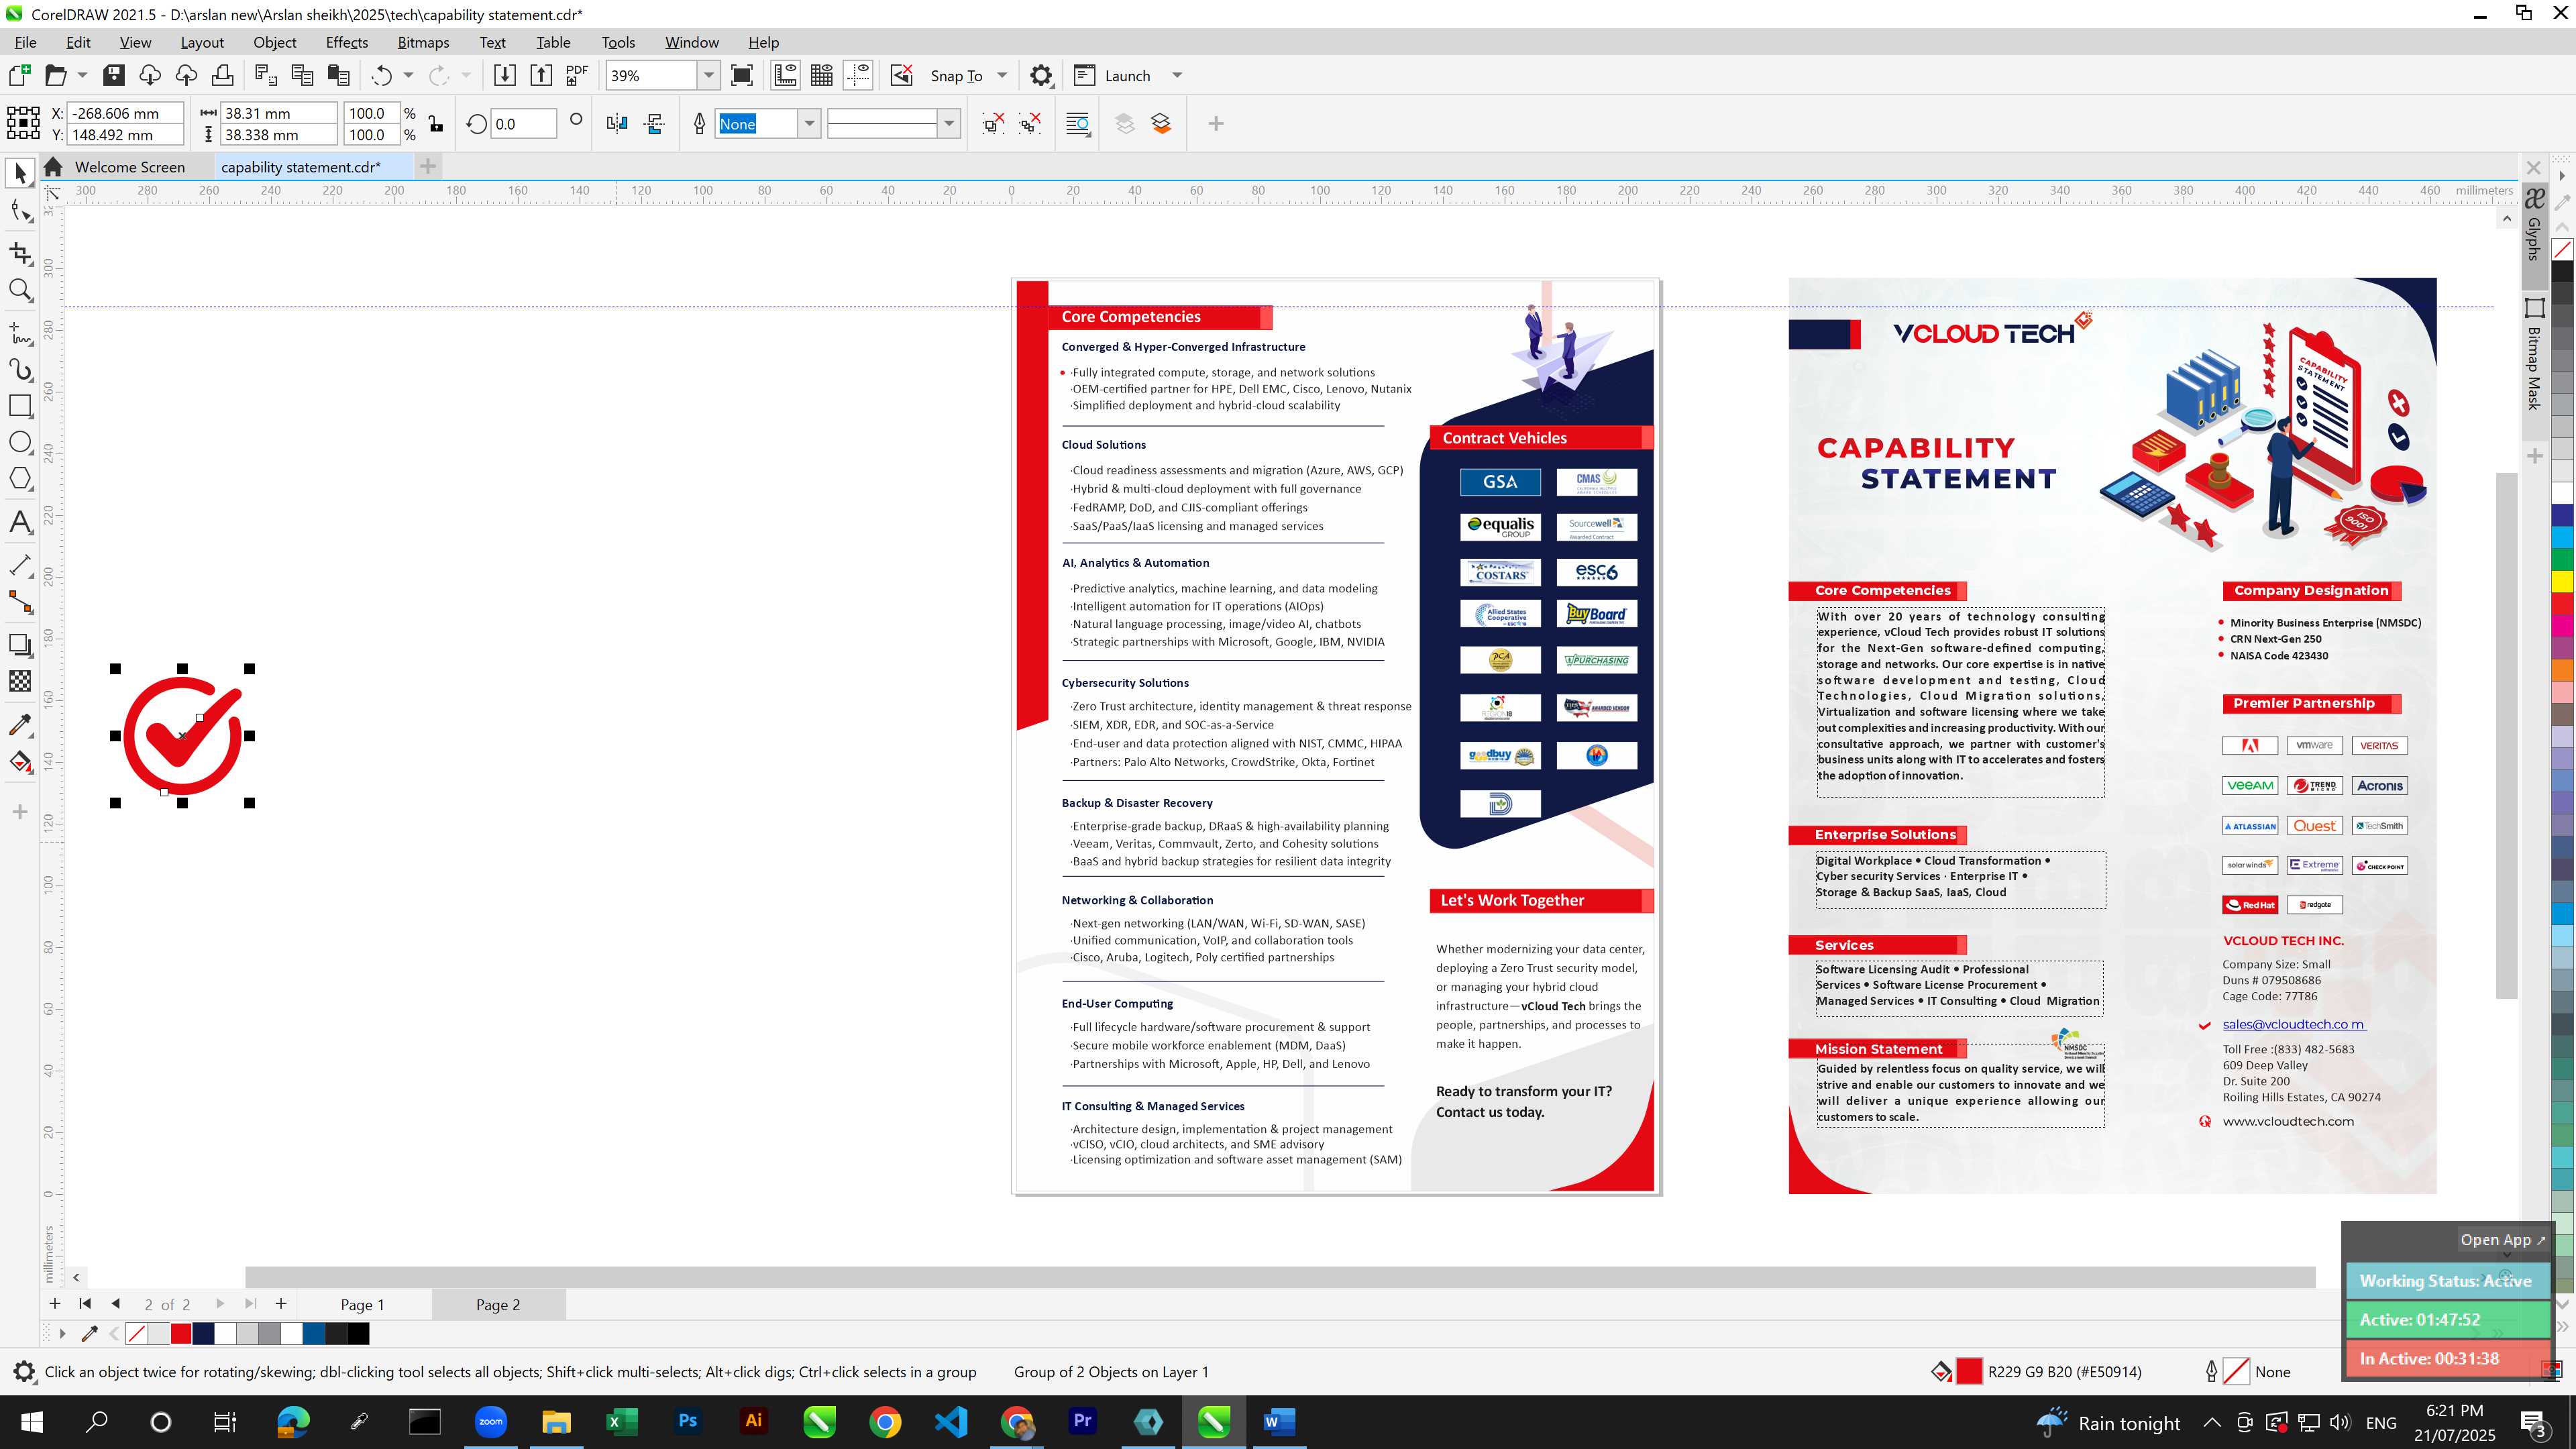This screenshot has height=1449, width=2576.
Task: Click the status bar fill color swatch
Action: coord(1968,1372)
